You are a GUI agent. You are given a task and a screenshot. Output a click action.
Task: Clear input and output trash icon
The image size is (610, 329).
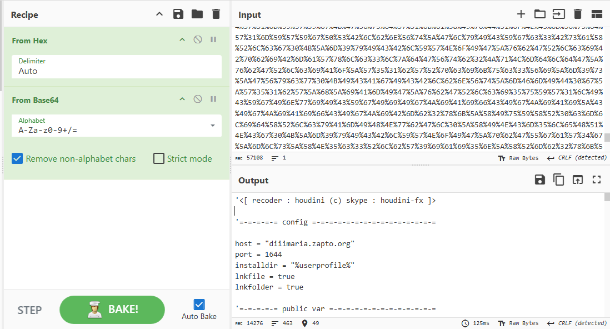coord(578,14)
